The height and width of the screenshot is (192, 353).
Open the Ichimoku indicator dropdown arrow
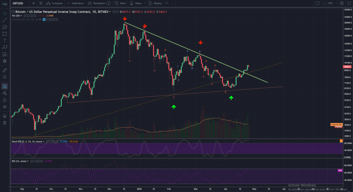40,19
